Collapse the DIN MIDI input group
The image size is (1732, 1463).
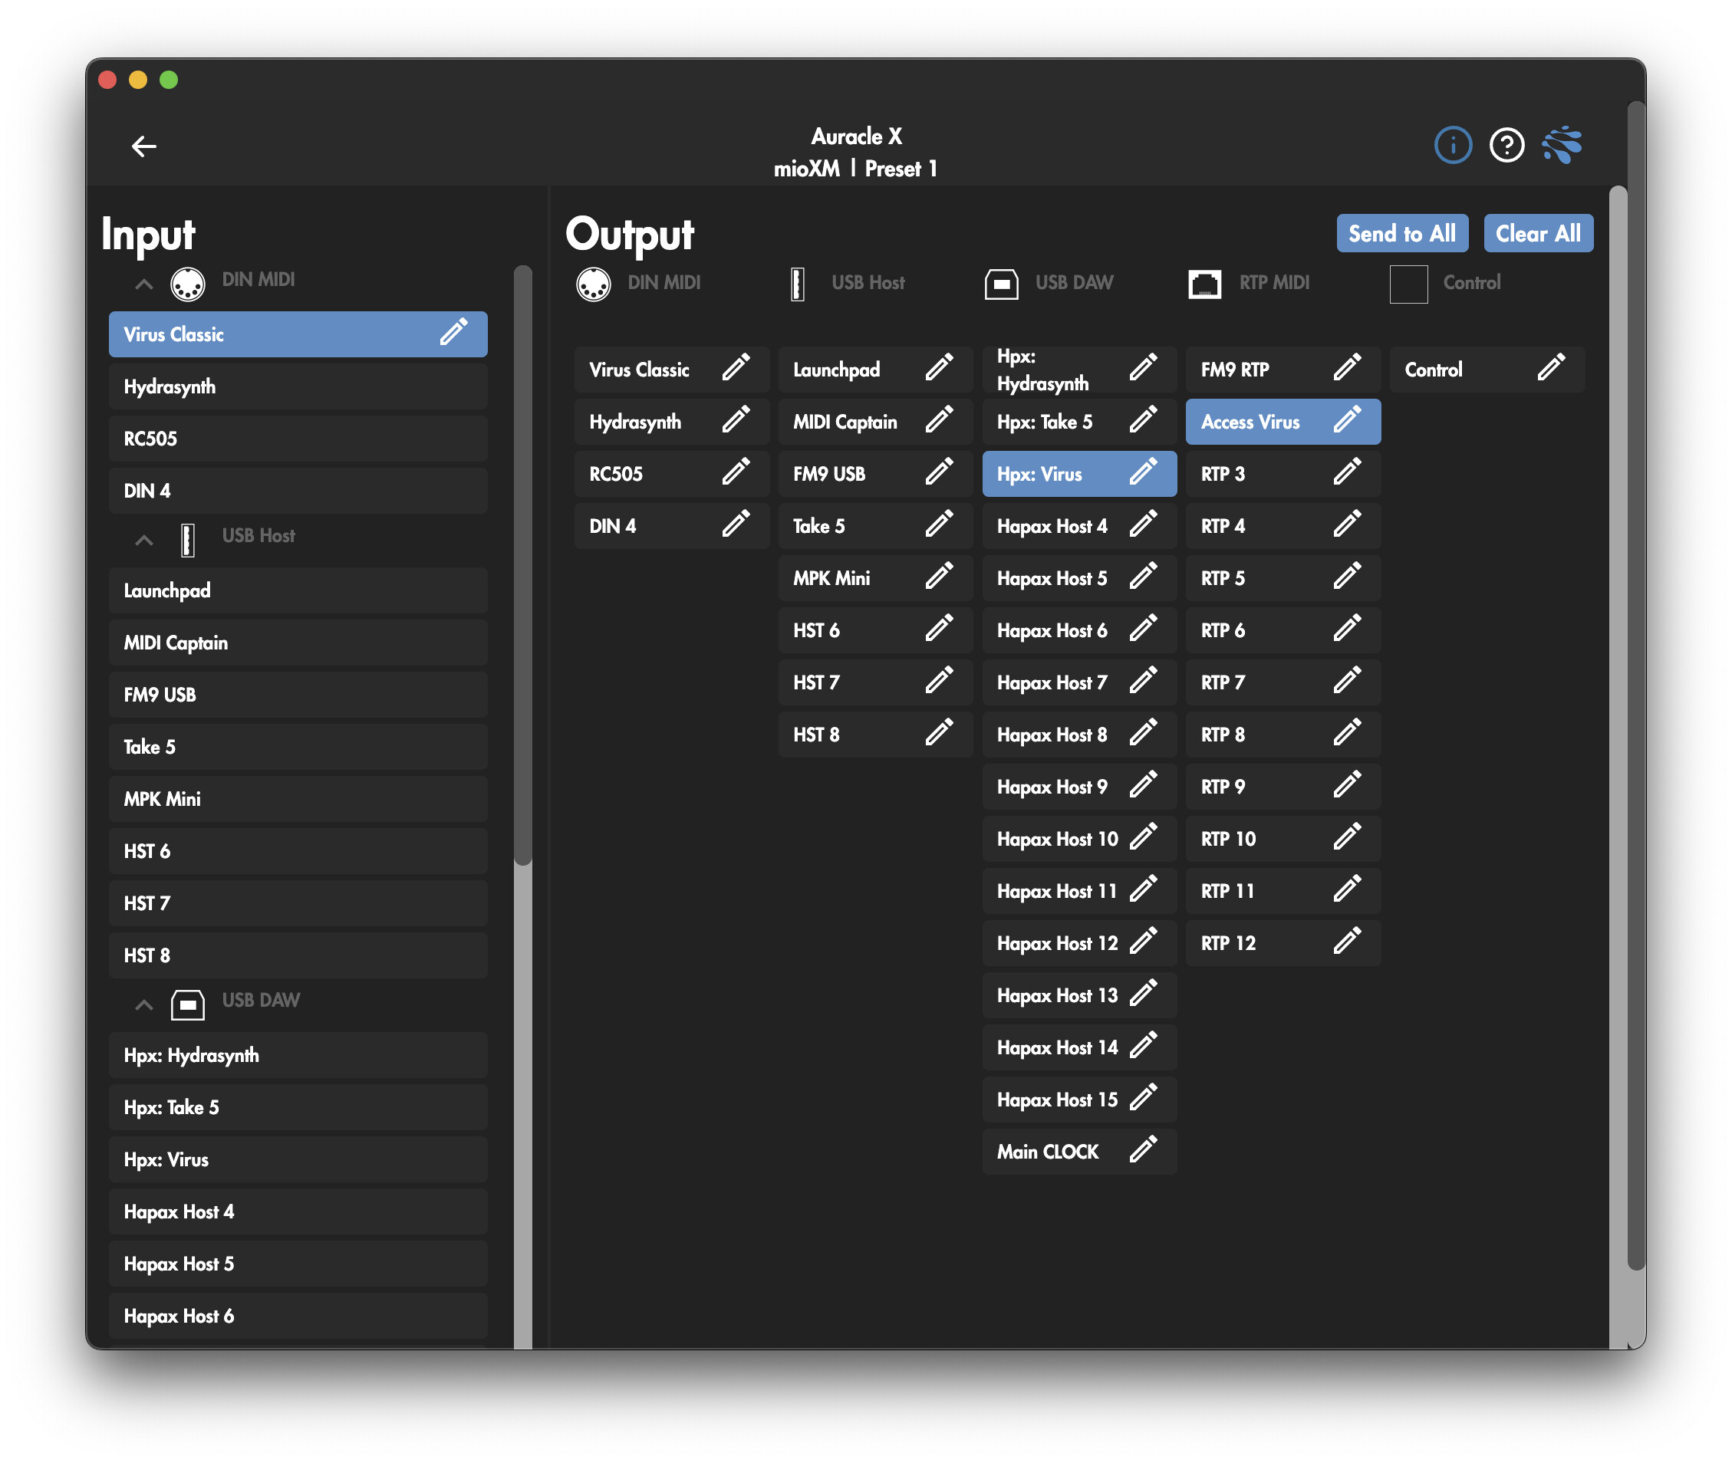tap(143, 284)
